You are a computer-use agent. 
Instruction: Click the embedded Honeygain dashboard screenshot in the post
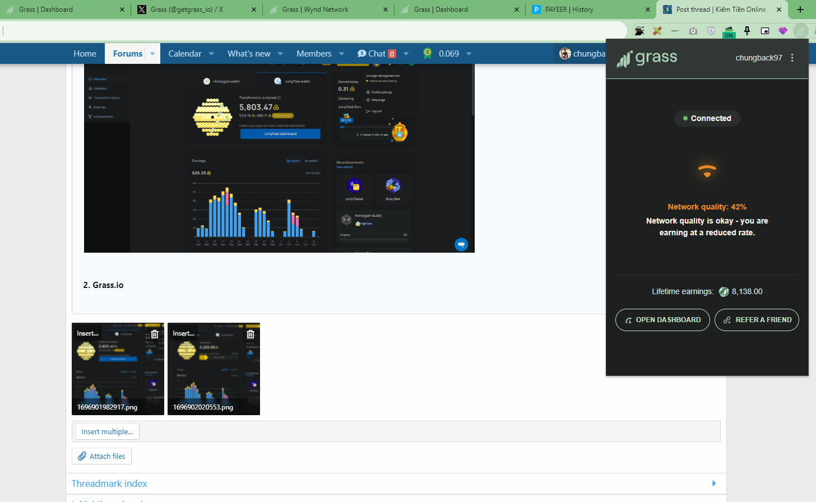279,158
